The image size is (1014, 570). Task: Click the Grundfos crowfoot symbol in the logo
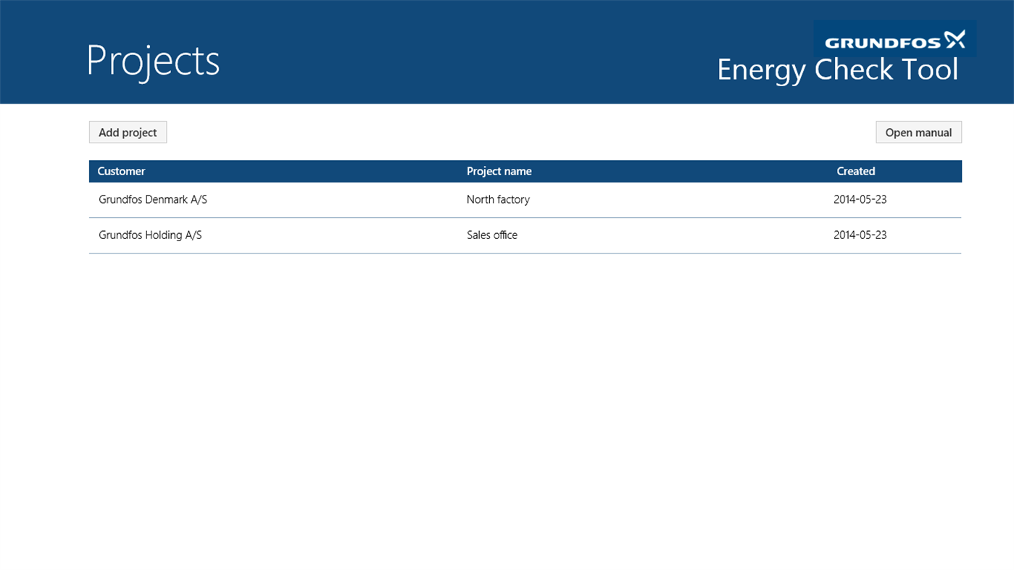[x=955, y=38]
